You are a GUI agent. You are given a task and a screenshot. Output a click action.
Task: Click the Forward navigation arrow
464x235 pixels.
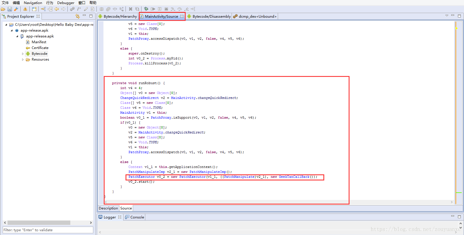click(x=63, y=9)
